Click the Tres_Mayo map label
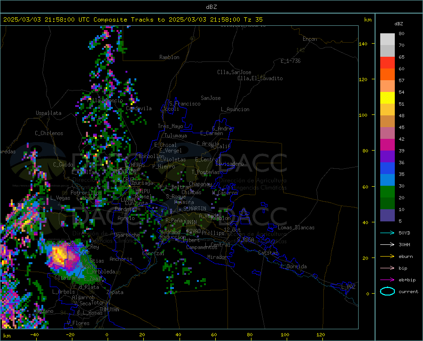The width and height of the screenshot is (423, 341). (x=170, y=126)
